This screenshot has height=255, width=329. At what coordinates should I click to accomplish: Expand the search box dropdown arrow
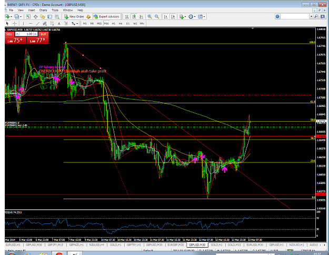click(312, 16)
